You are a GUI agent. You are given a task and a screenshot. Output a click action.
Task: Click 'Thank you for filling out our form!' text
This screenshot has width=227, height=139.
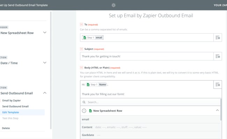point(103,94)
